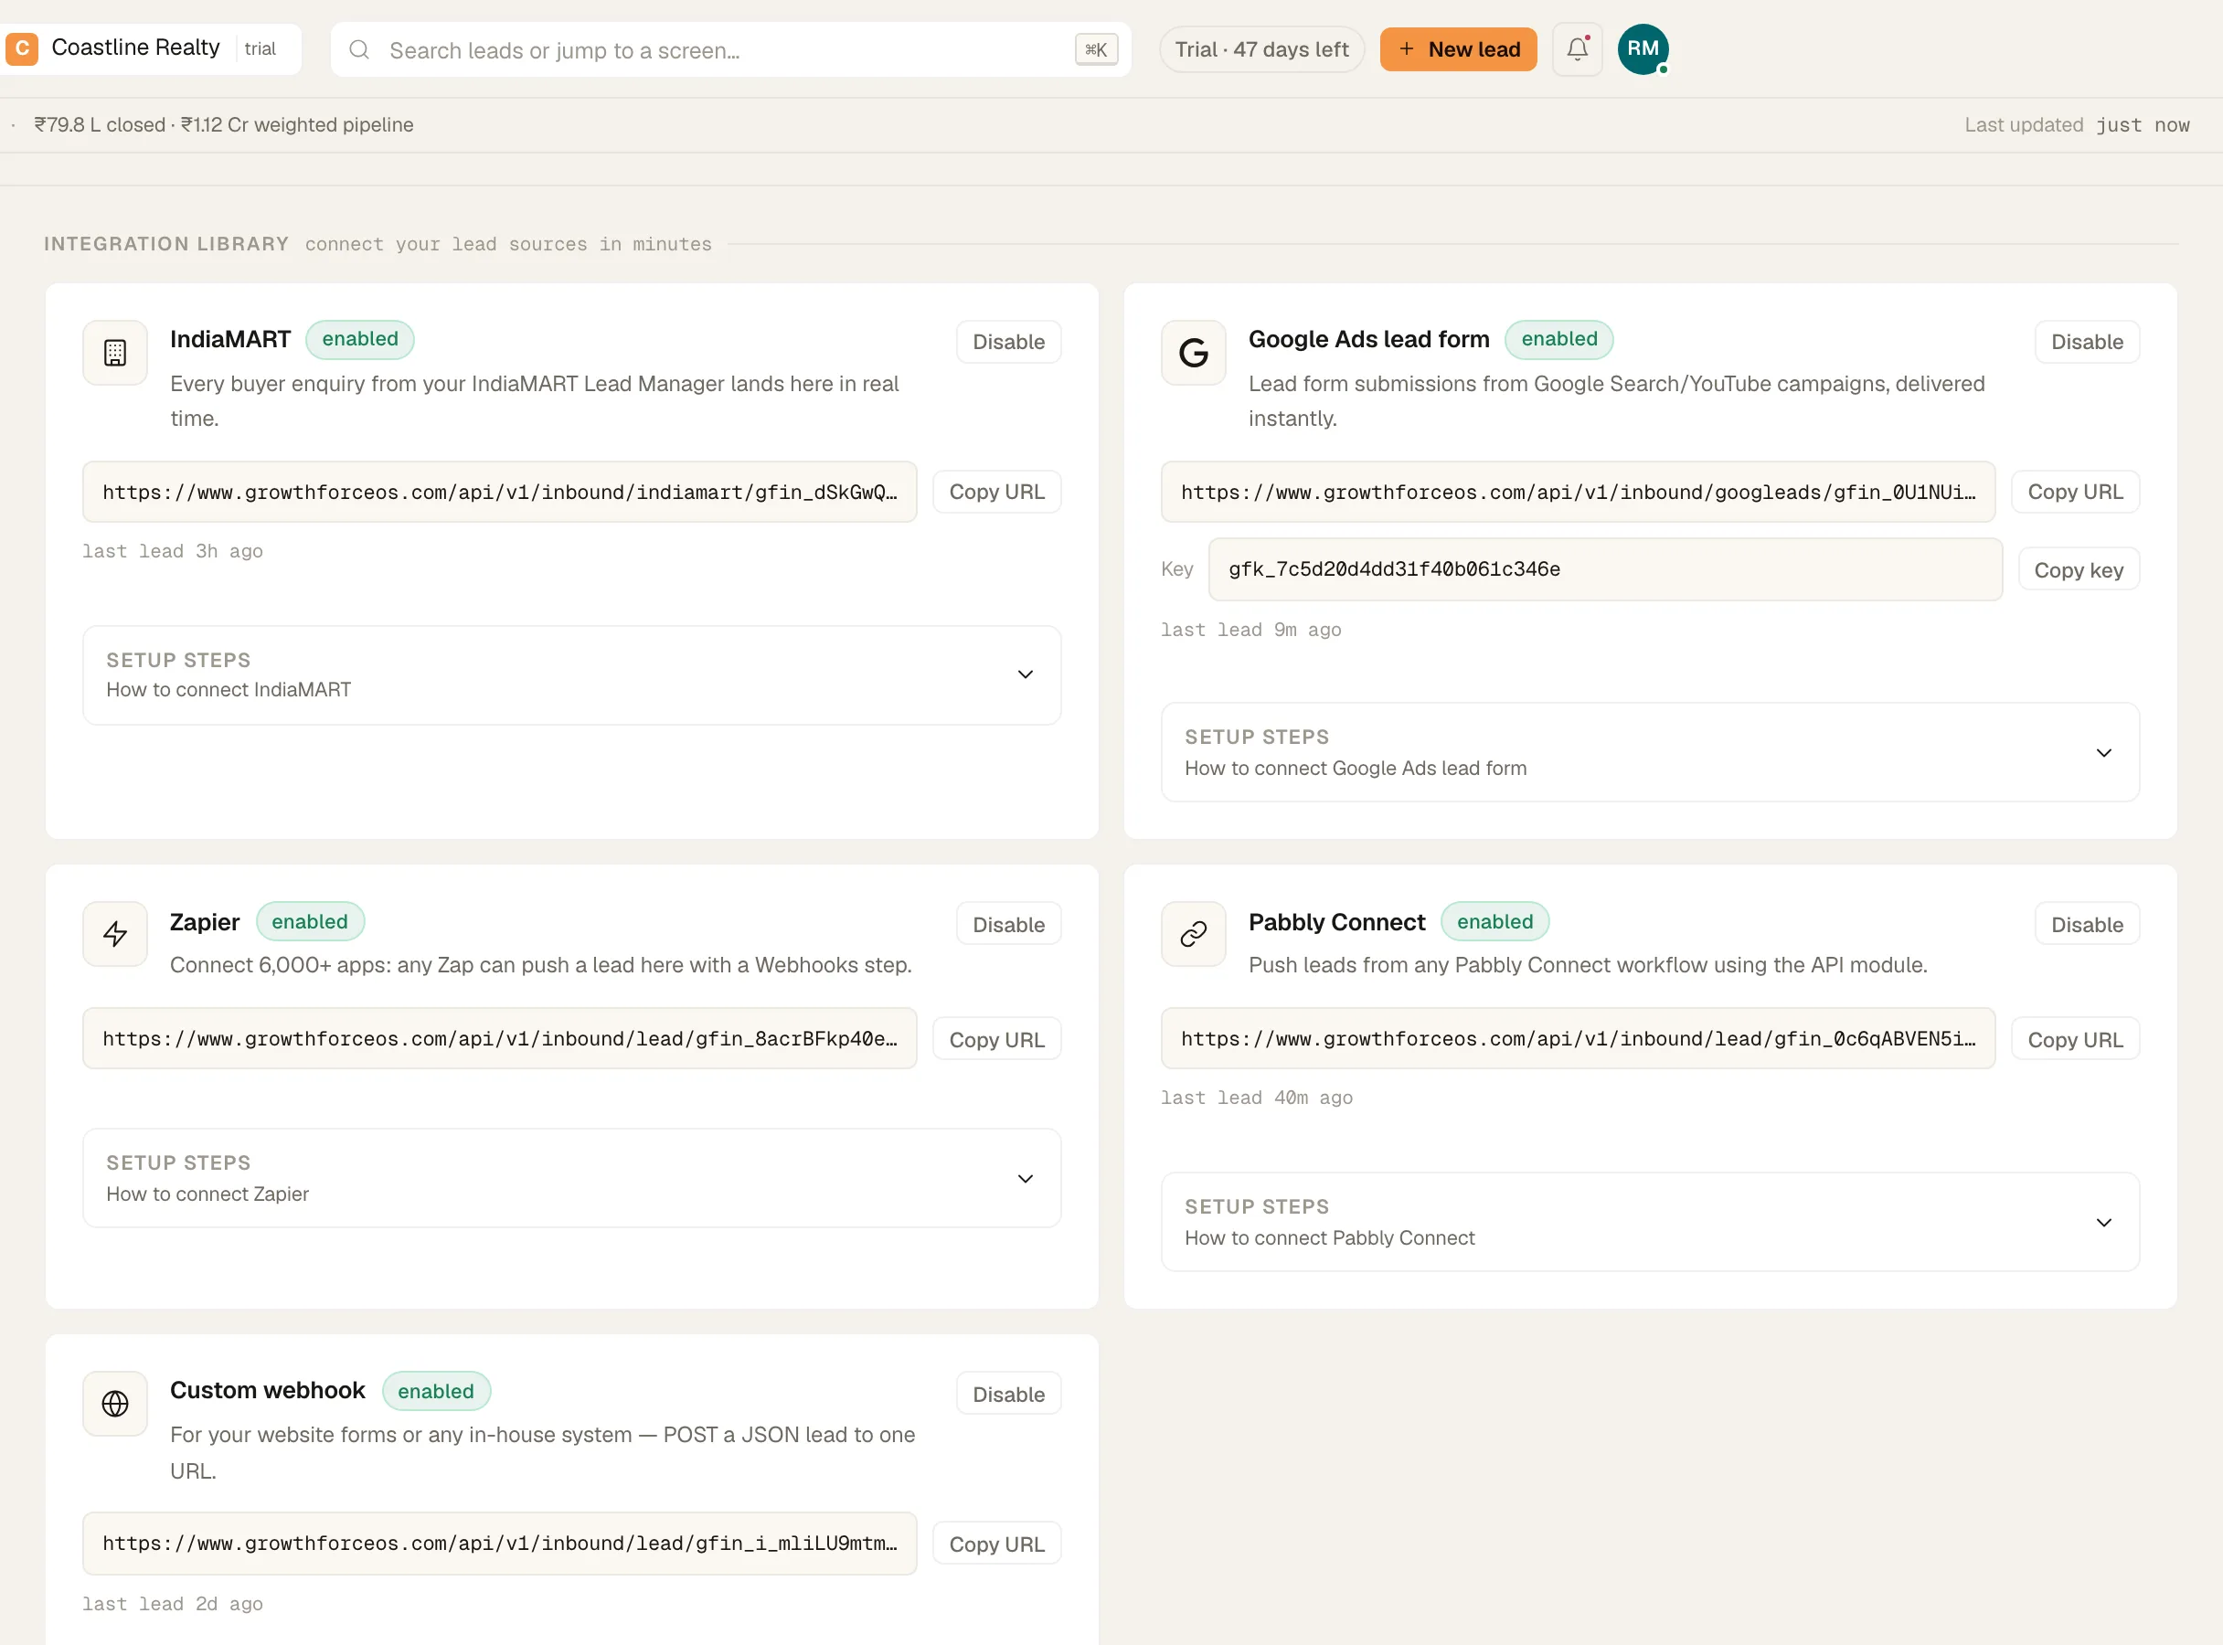Disable the Google Ads lead form integration
Viewport: 2223px width, 1645px height.
2087,342
